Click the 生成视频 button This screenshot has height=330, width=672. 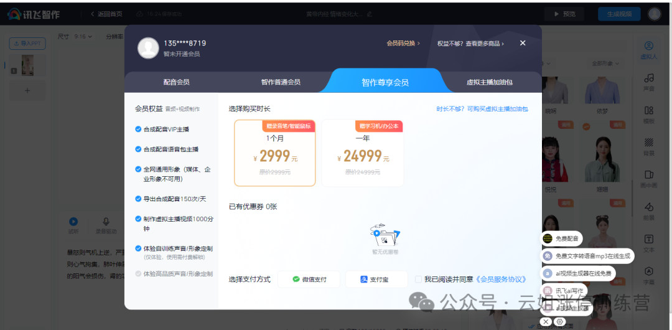(619, 14)
